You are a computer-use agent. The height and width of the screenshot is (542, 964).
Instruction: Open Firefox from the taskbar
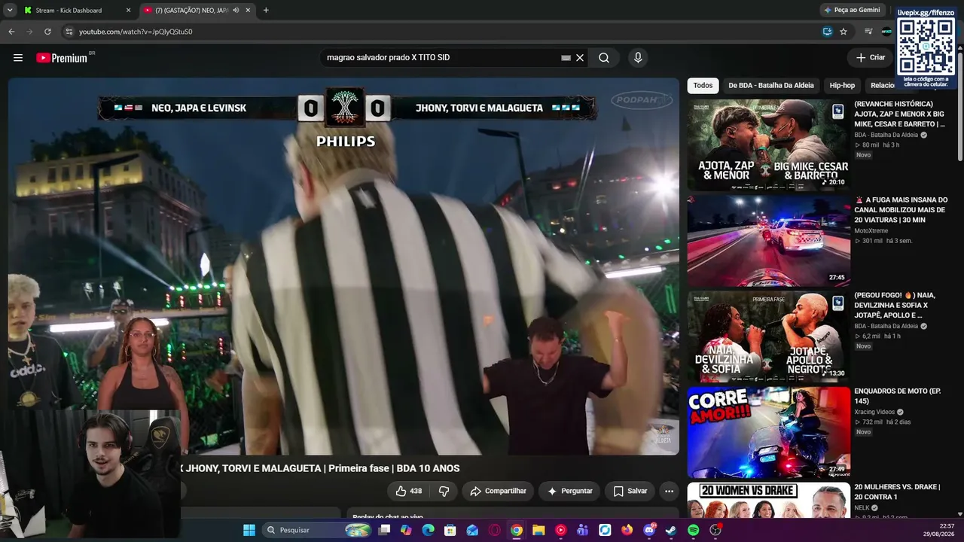click(627, 530)
